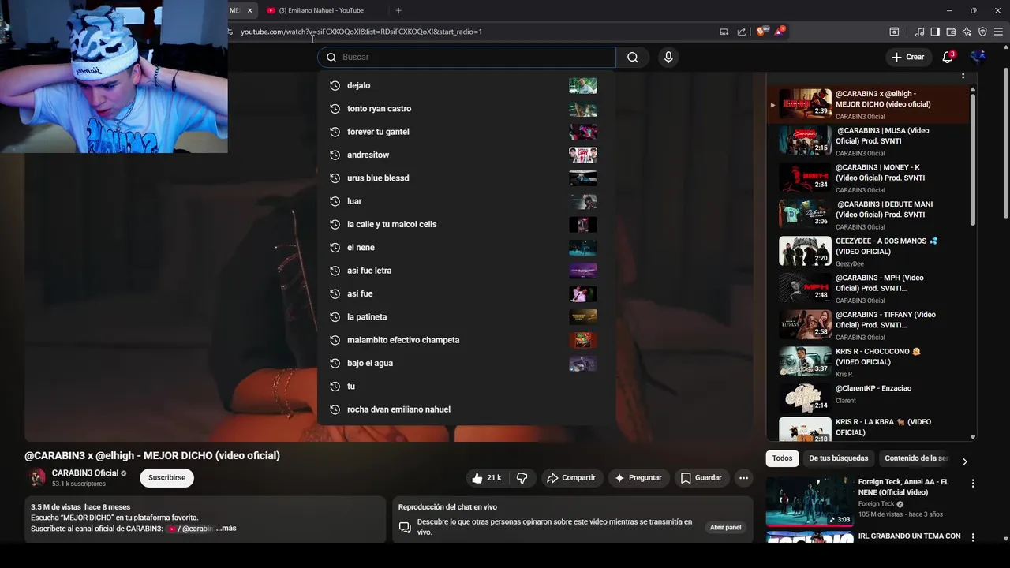Choose 'rocha dvan emiliano nahuel' suggestion

coord(466,409)
